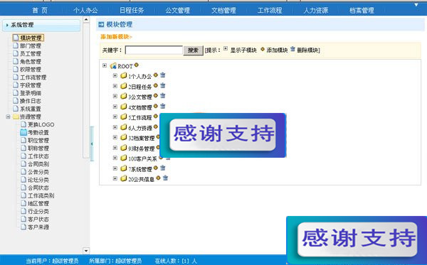Expand the 3公文管理 tree node
This screenshot has height=265, width=427.
tap(115, 96)
